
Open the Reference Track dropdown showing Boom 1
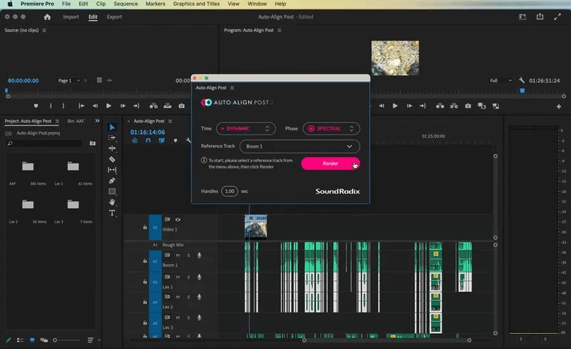pyautogui.click(x=300, y=146)
